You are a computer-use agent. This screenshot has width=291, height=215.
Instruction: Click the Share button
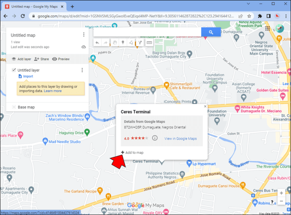point(42,59)
